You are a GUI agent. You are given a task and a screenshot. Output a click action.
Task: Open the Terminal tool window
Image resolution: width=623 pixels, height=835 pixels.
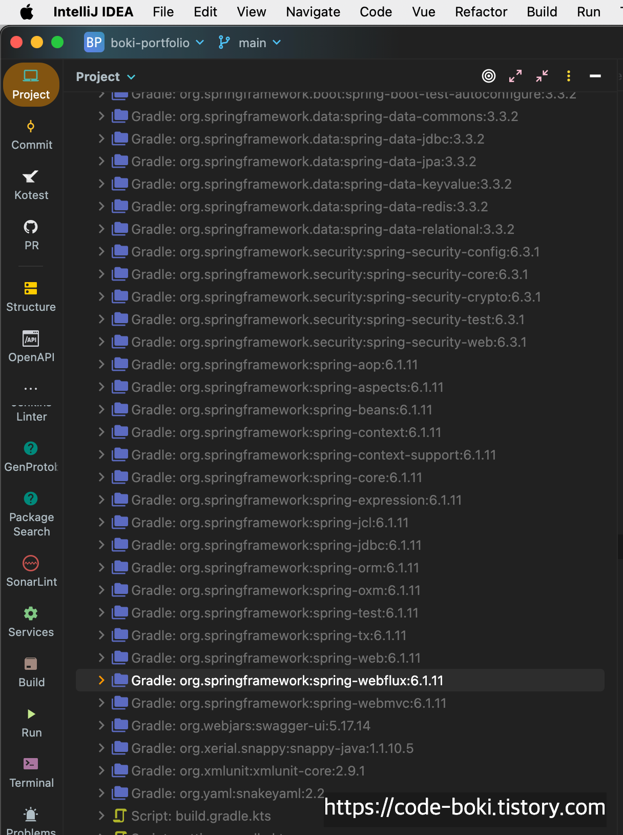[31, 773]
